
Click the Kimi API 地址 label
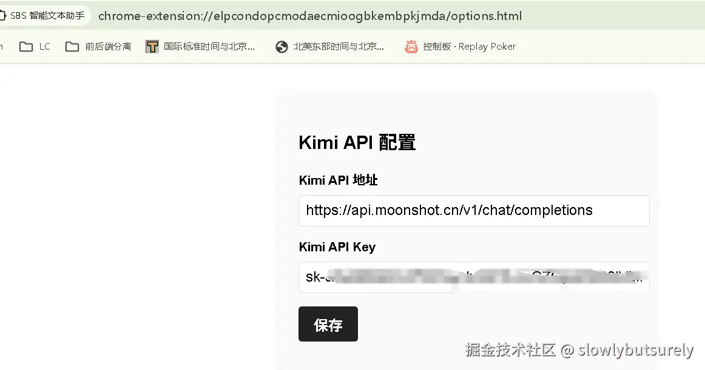tap(338, 180)
